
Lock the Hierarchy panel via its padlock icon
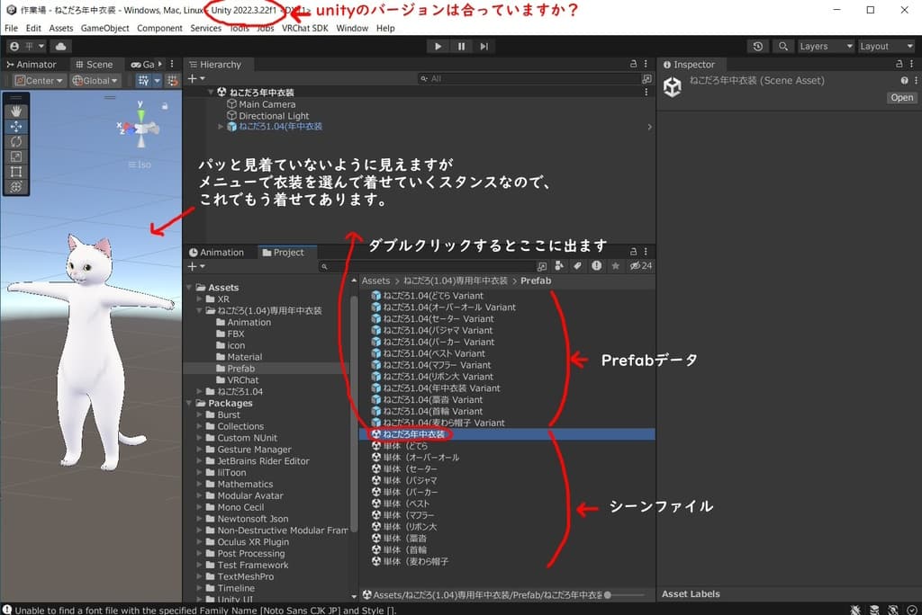tap(633, 64)
